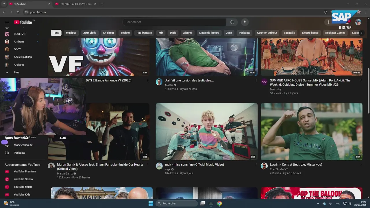Open a new browser tab

click(102, 4)
